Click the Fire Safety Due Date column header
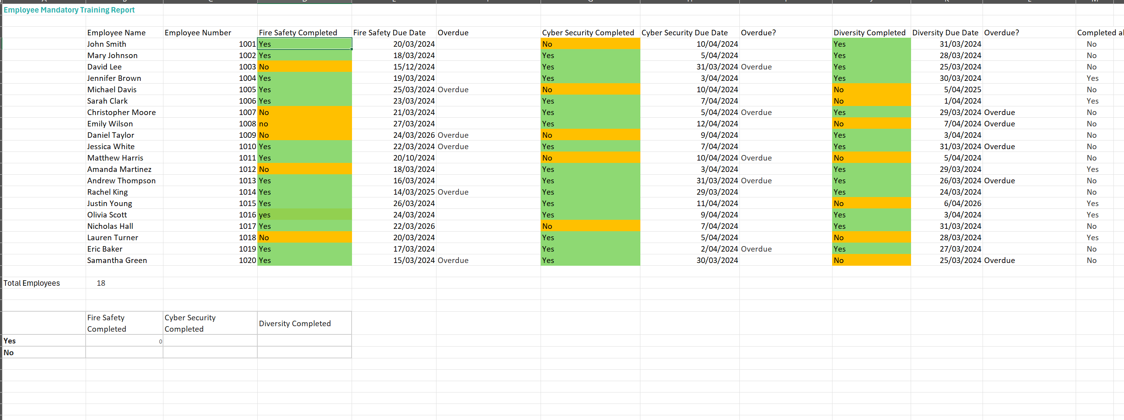This screenshot has width=1124, height=420. pos(389,33)
